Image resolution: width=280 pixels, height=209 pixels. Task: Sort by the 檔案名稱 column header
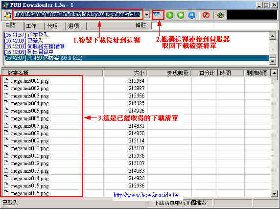coord(53,73)
